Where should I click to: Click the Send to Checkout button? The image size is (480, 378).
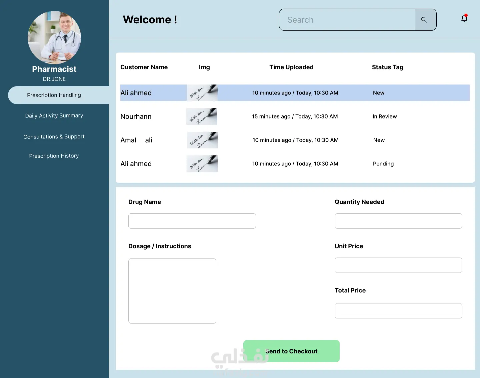coord(291,351)
